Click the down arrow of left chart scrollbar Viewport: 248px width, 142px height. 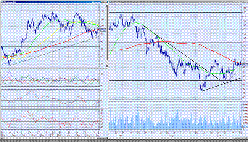point(107,66)
